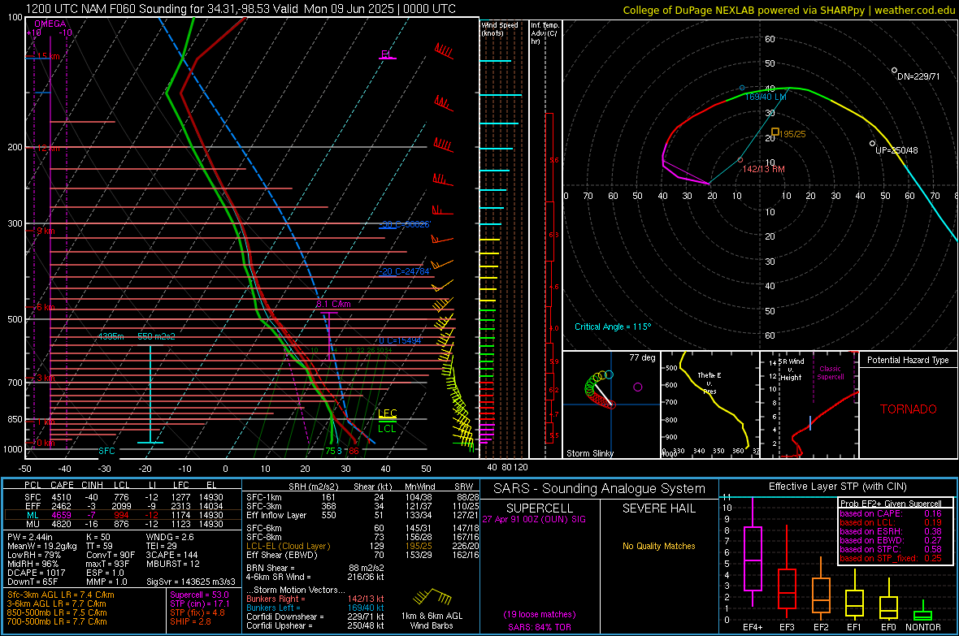
Task: Click 'SARS: 84% TOR' result
Action: [x=540, y=627]
